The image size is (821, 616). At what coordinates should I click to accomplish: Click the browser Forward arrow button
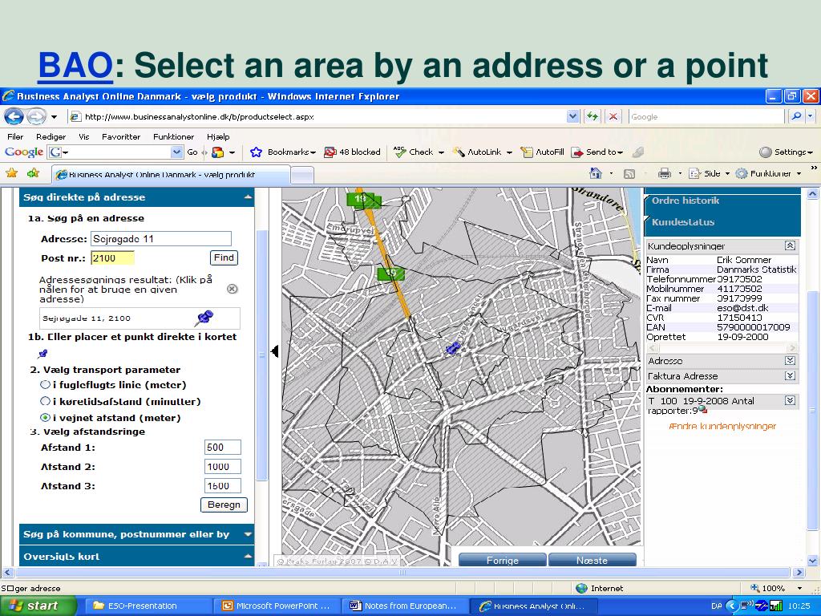coord(35,116)
